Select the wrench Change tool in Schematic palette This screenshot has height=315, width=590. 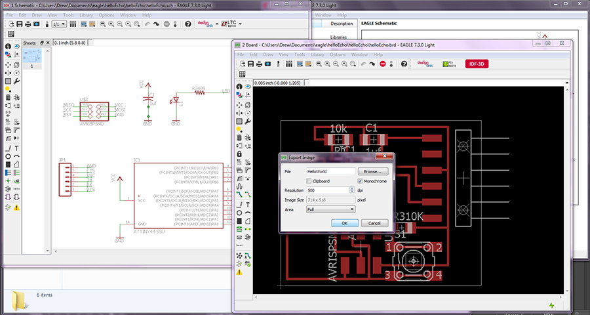(16, 81)
